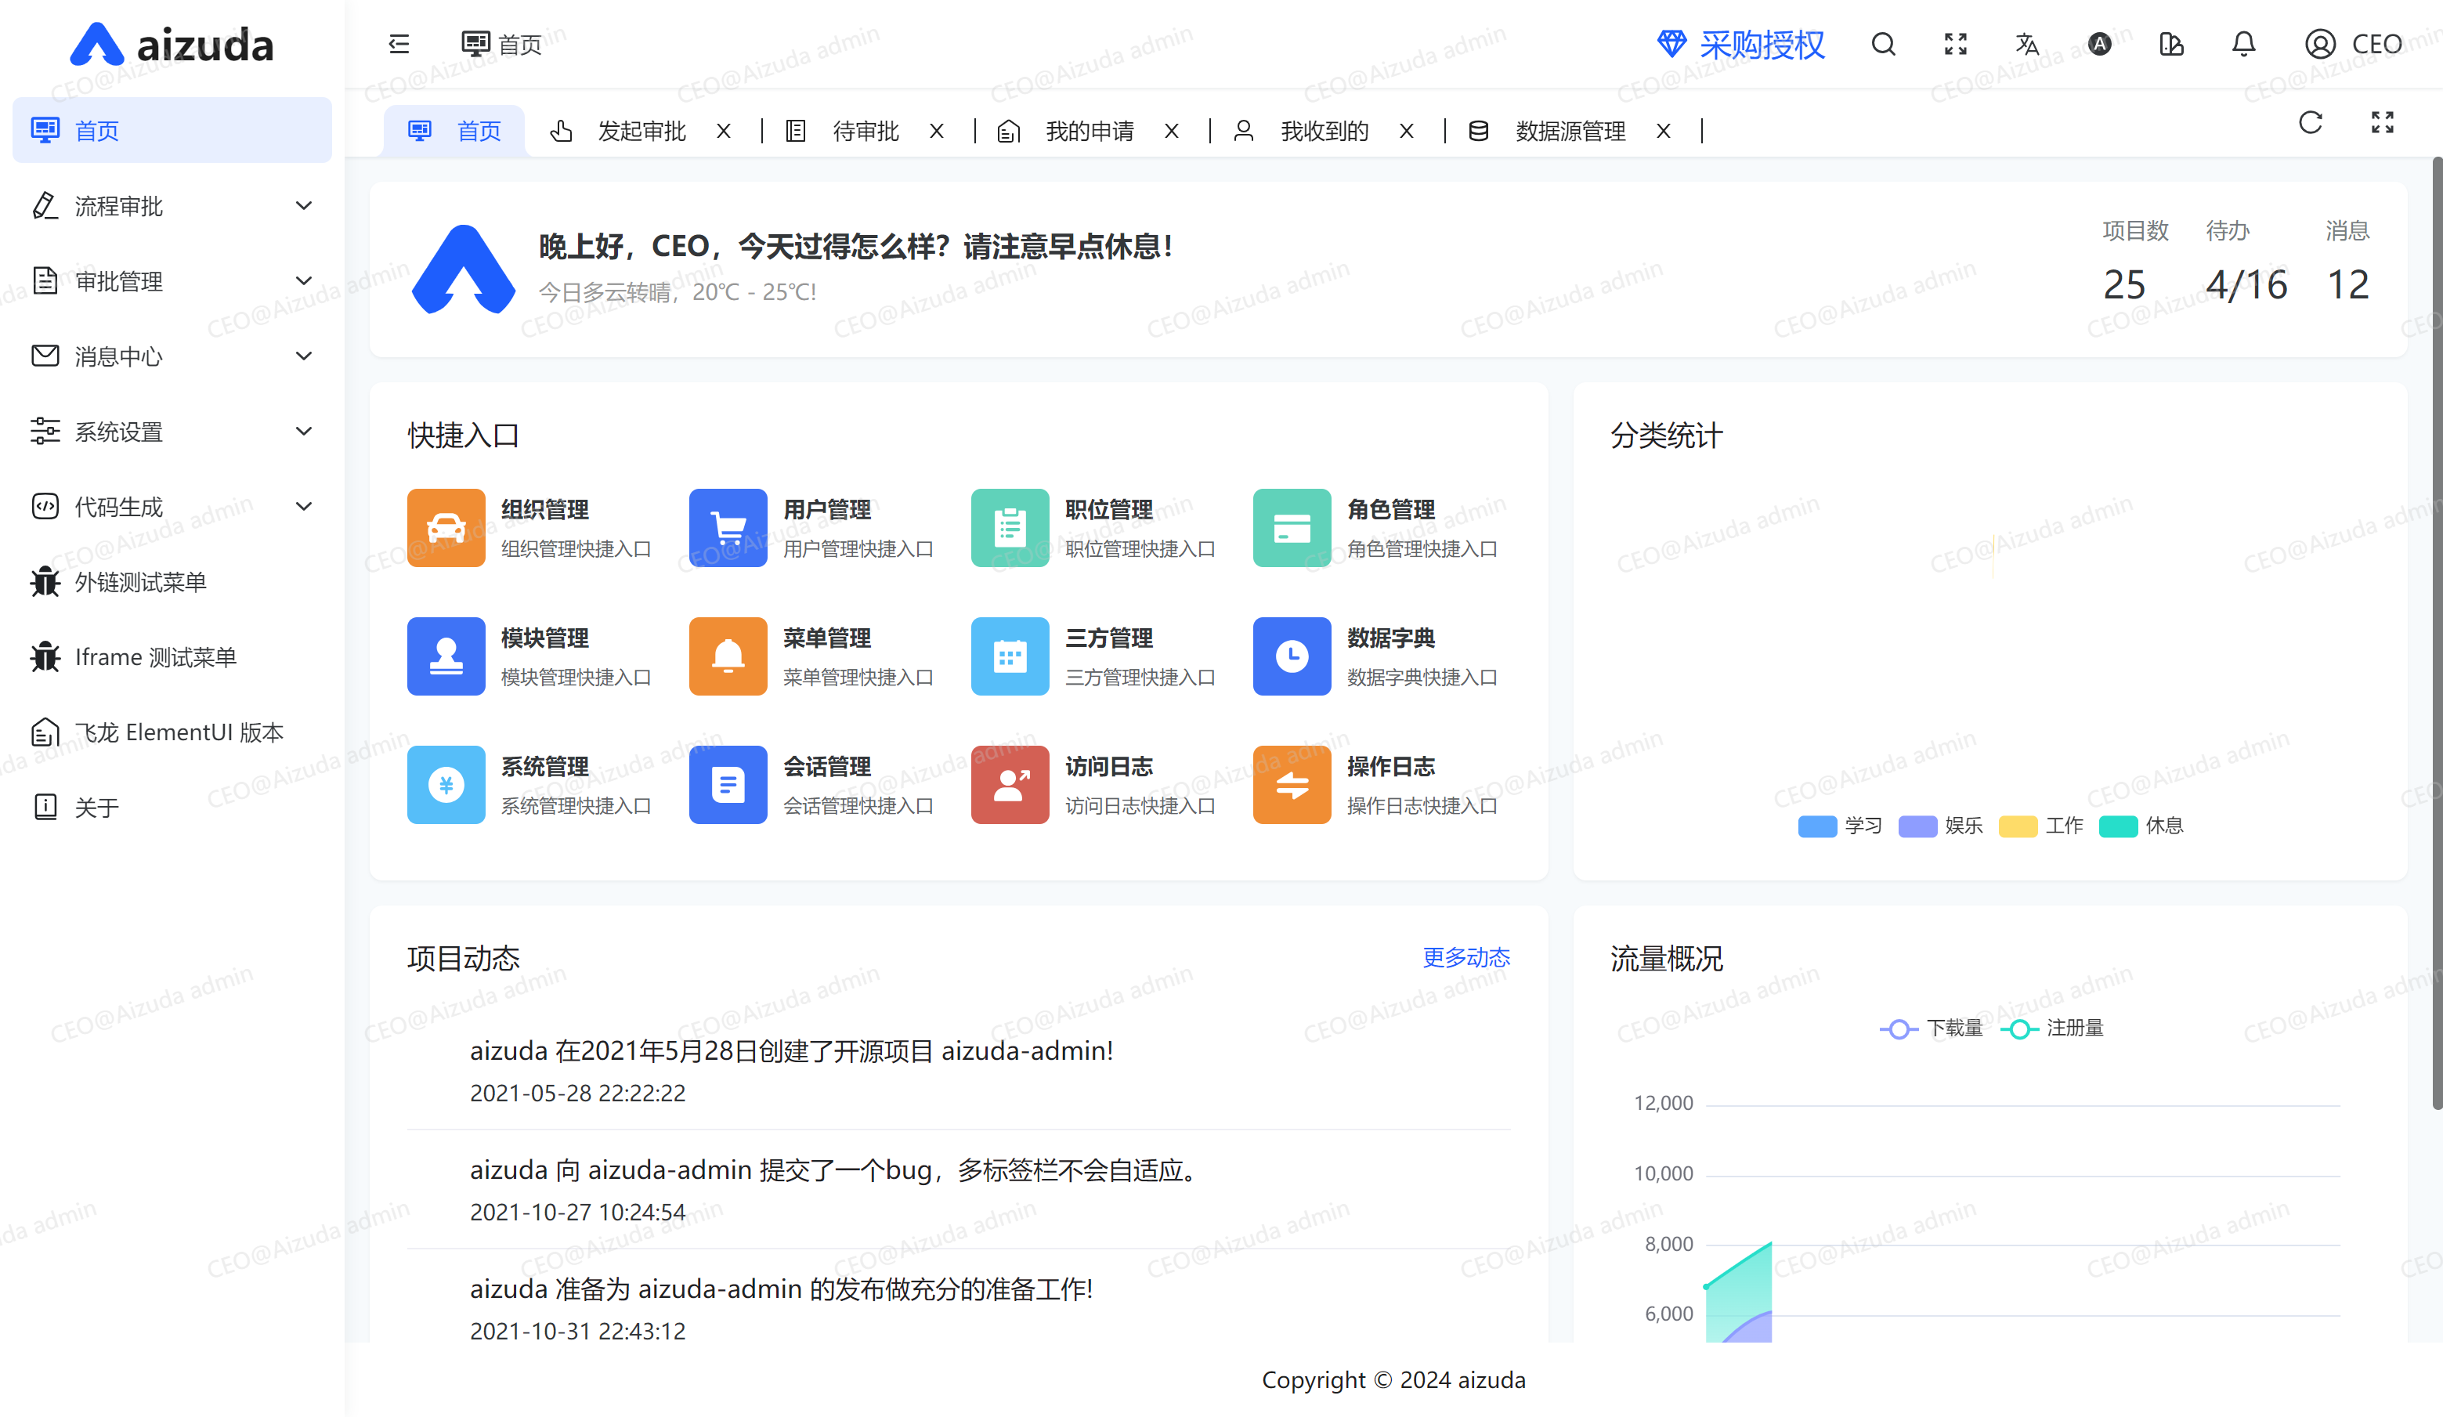The width and height of the screenshot is (2443, 1417).
Task: Expand the 消息中心 sidebar menu
Action: click(172, 356)
